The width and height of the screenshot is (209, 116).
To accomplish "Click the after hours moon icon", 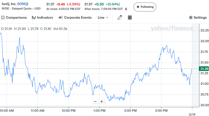I will 126,9.
